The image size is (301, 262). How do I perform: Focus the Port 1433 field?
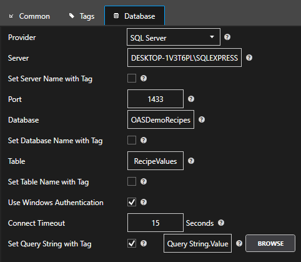coord(155,99)
